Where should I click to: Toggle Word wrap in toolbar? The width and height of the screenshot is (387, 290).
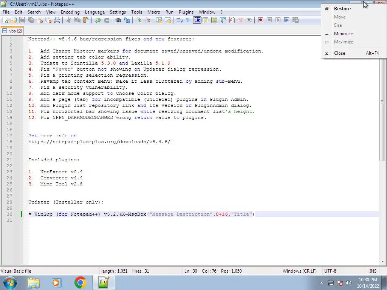(x=180, y=20)
